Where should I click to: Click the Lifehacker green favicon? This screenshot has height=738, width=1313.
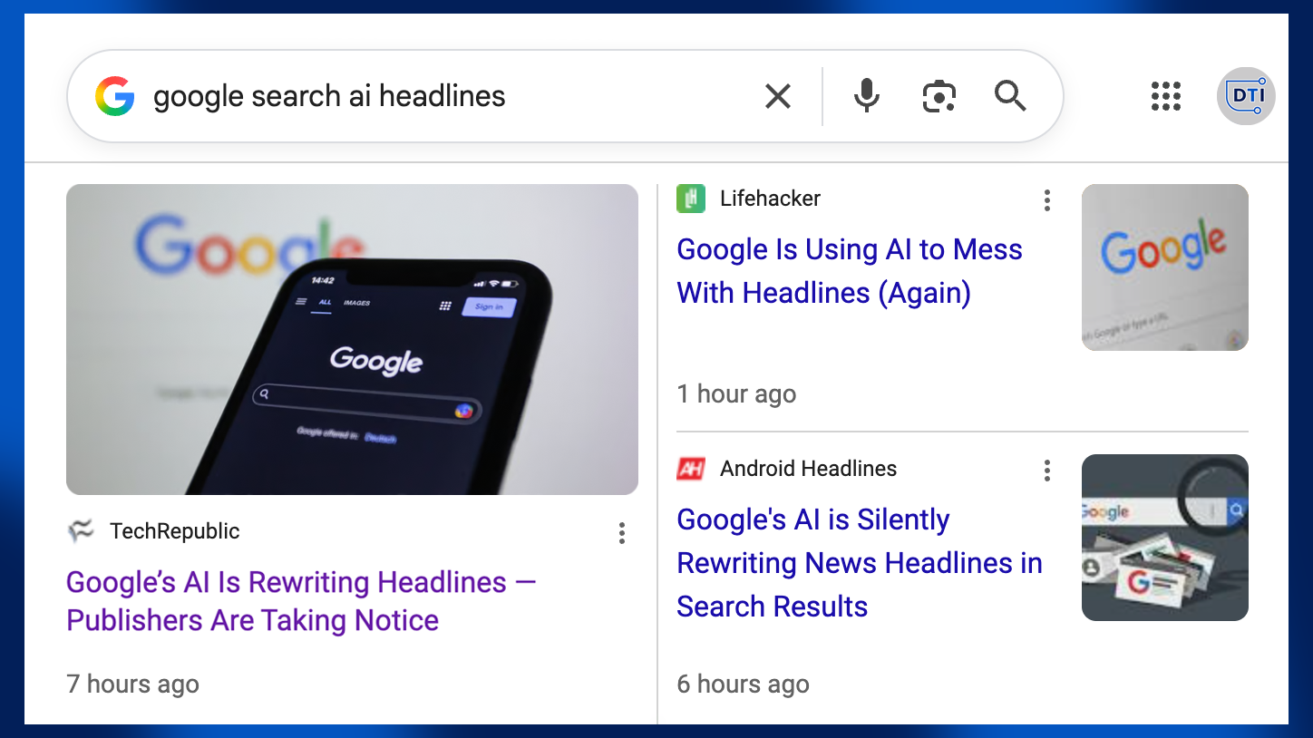[x=691, y=199]
